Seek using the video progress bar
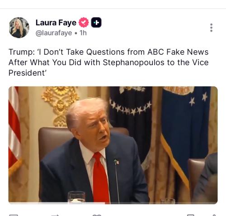Screen dimensions: 226x216 (113, 203)
